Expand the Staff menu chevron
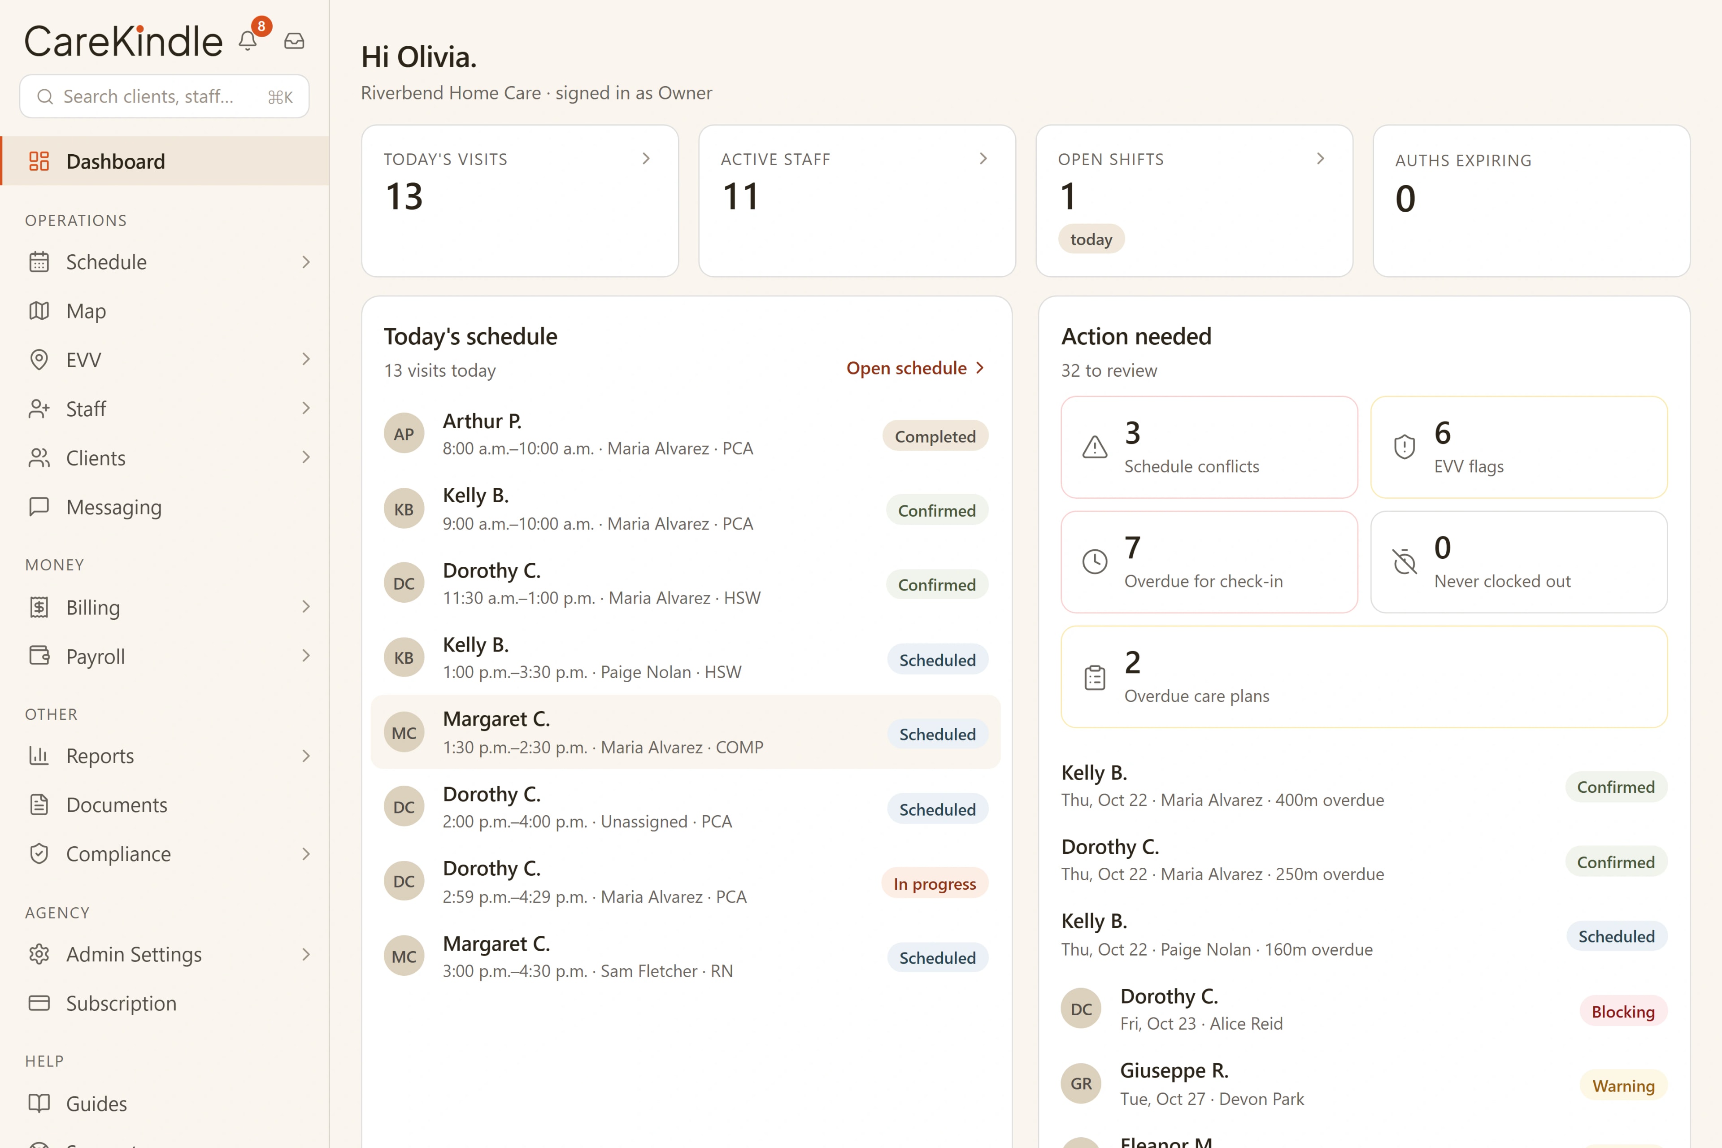Image resolution: width=1722 pixels, height=1148 pixels. click(306, 408)
